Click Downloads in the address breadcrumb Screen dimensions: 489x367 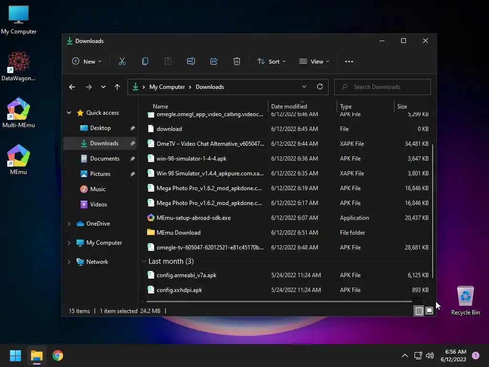210,87
